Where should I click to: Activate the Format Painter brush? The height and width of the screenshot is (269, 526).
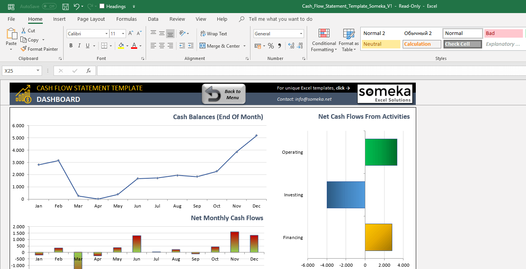pos(24,49)
